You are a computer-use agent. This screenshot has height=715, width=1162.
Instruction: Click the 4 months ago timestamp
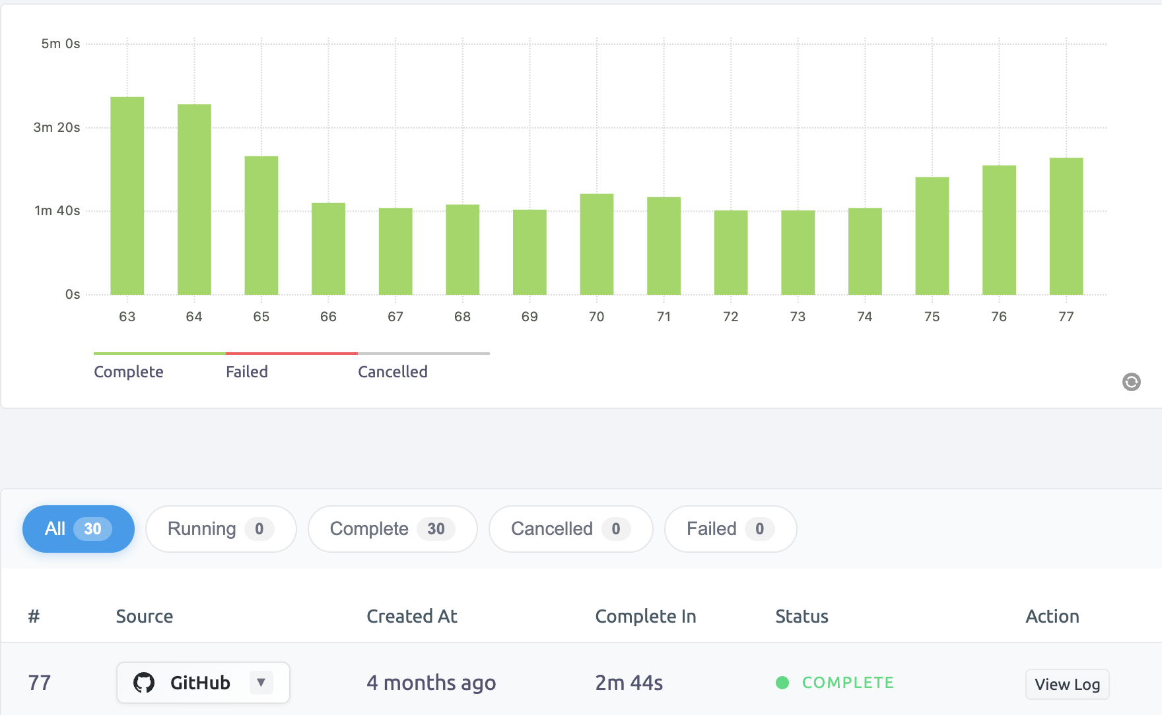[431, 683]
